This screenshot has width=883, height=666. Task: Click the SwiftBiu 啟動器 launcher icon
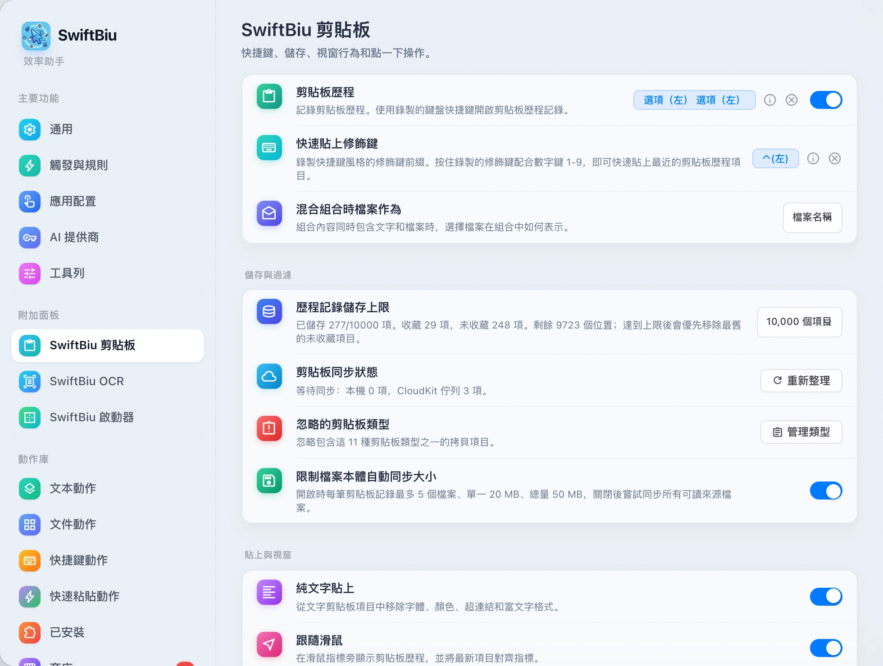(x=30, y=418)
